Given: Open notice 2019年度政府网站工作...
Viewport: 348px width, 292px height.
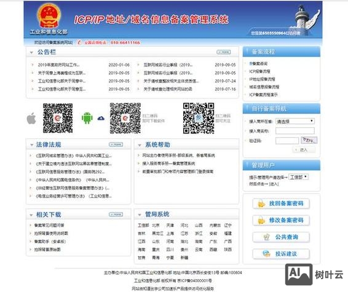Looking at the screenshot, I should click(x=59, y=65).
